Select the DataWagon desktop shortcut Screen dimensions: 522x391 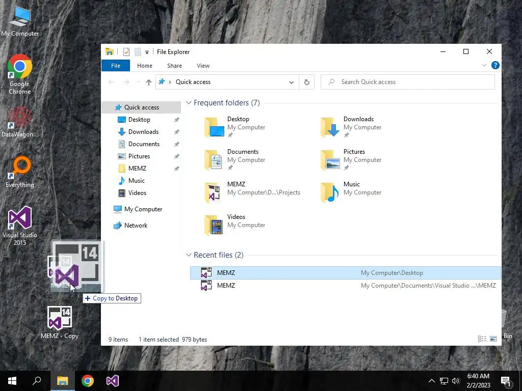(20, 122)
